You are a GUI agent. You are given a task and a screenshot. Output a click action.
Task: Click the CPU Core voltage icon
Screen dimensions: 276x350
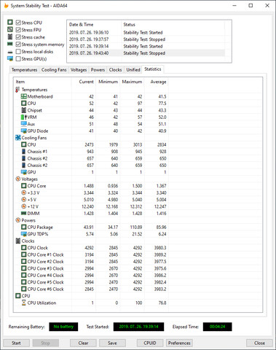(x=23, y=186)
